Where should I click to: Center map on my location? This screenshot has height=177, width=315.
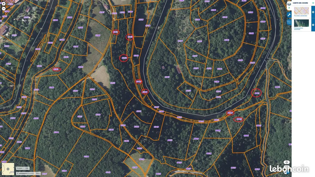click(287, 162)
